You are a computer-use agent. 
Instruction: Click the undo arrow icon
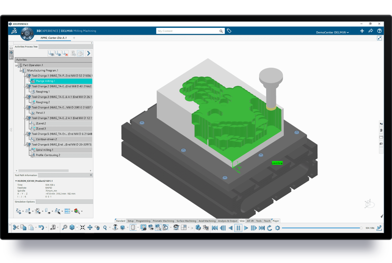(x=41, y=228)
